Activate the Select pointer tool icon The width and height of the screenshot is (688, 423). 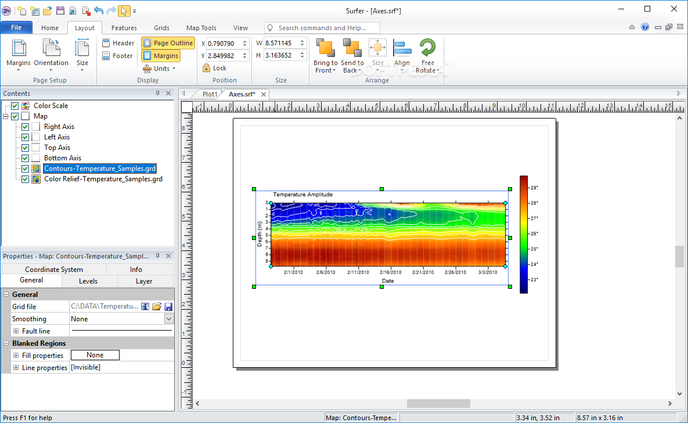click(124, 10)
